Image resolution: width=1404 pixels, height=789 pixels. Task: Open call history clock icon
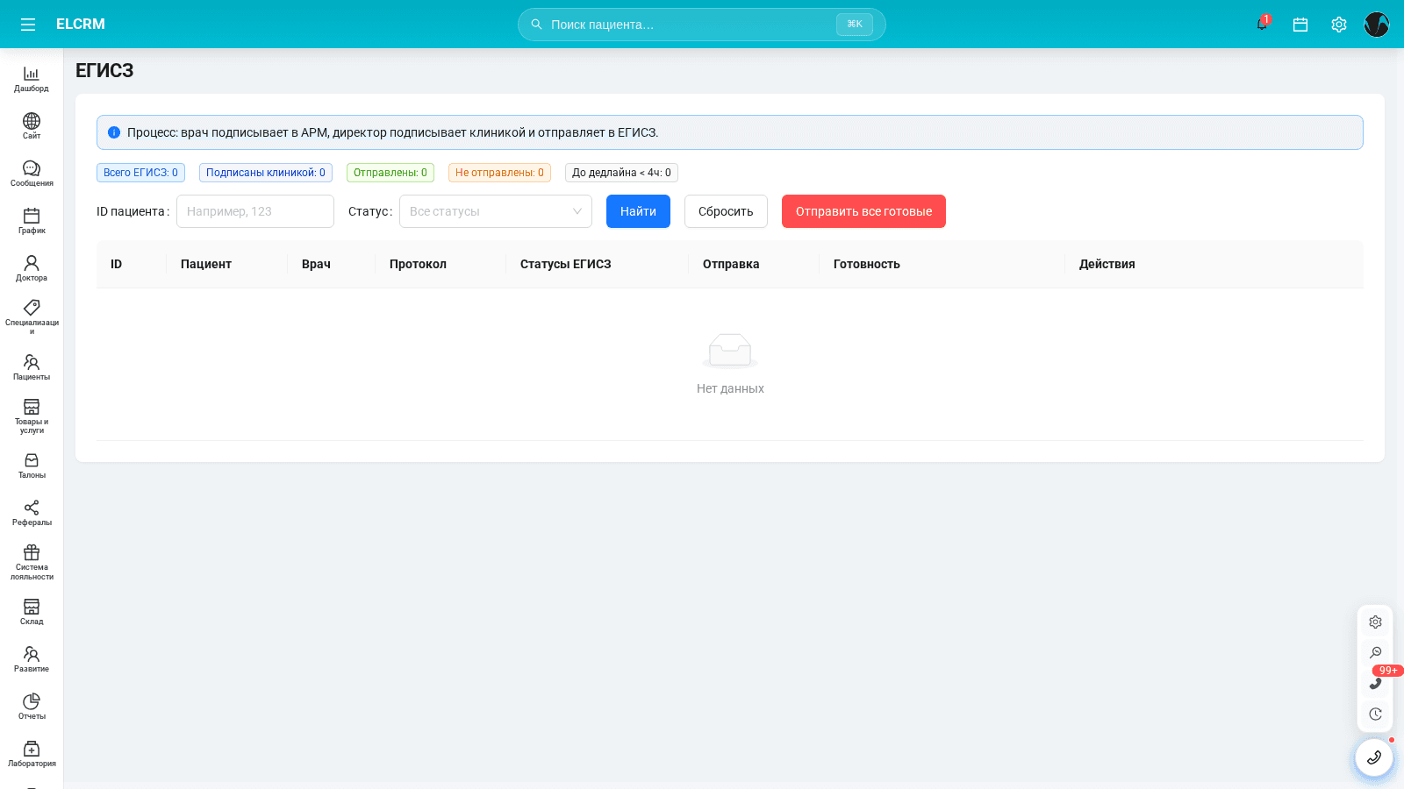point(1375,714)
